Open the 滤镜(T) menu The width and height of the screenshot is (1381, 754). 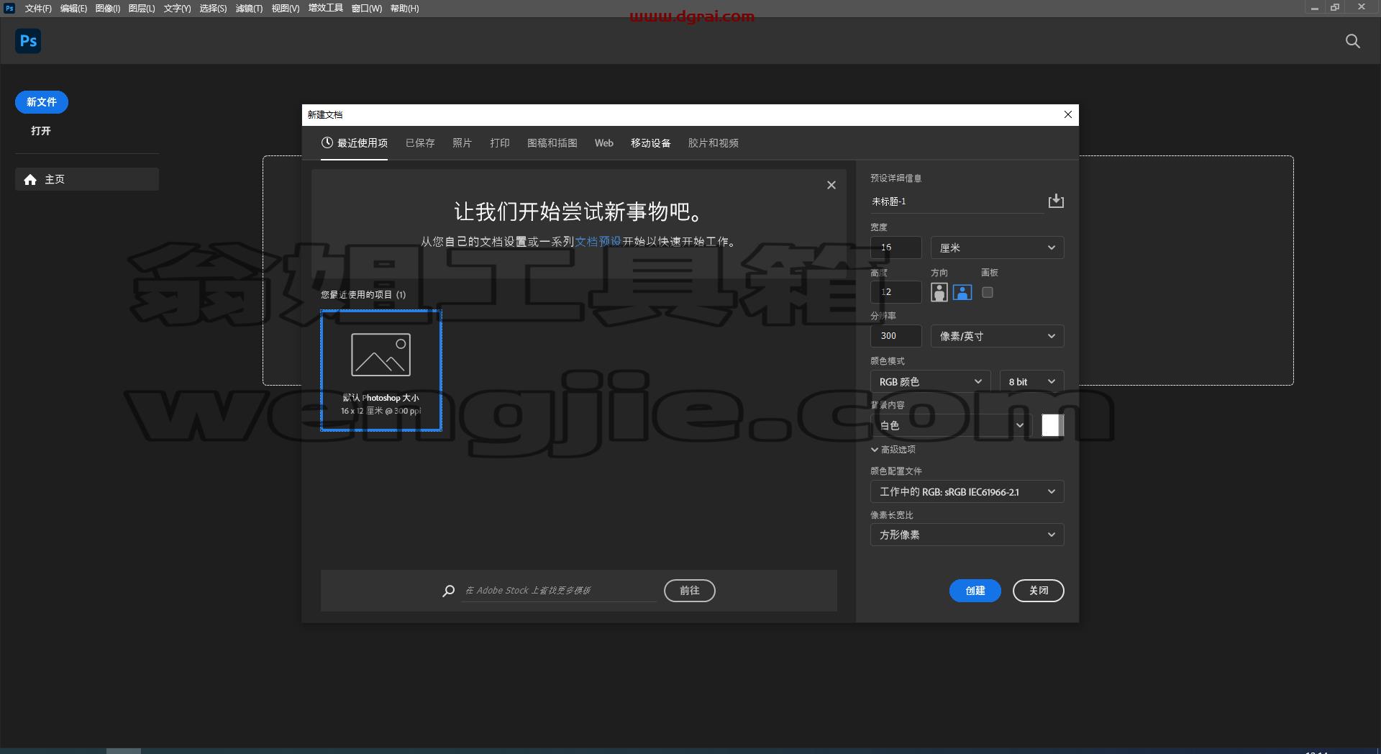(x=249, y=9)
